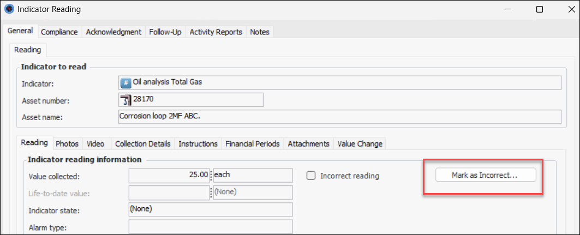
Task: Switch to the Video sub-tab
Action: (95, 144)
